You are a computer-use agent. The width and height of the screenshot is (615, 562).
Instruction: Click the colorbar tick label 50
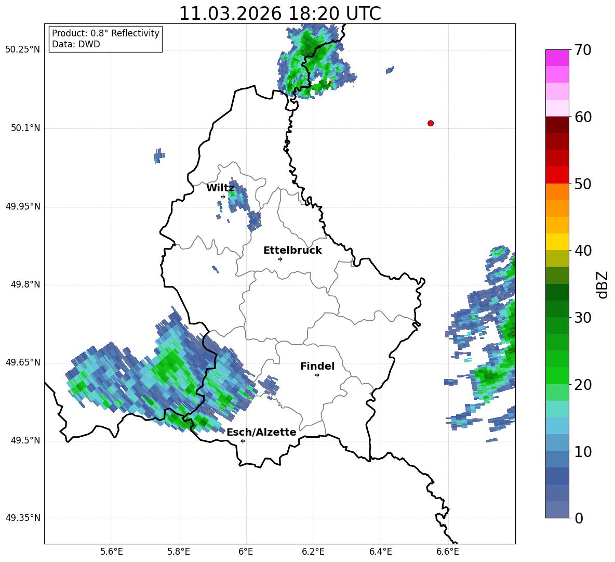(x=583, y=184)
